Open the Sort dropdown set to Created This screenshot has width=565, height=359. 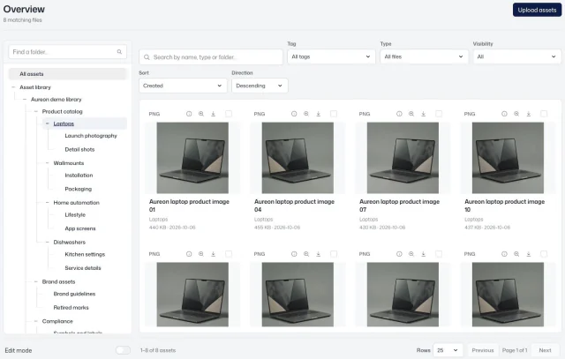[x=183, y=86]
